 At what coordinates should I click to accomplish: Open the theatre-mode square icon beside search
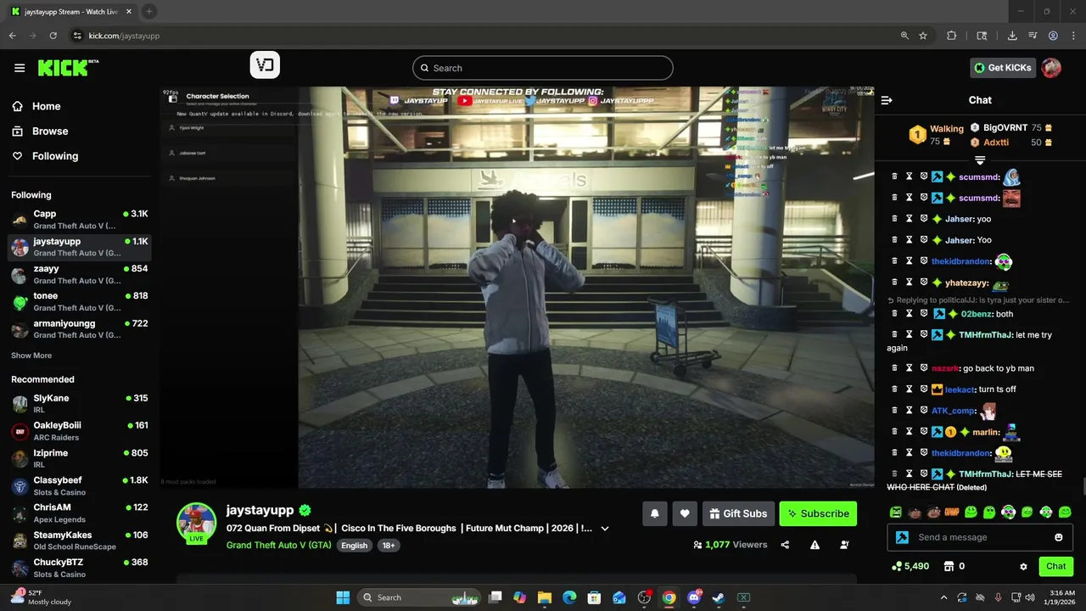pyautogui.click(x=265, y=65)
